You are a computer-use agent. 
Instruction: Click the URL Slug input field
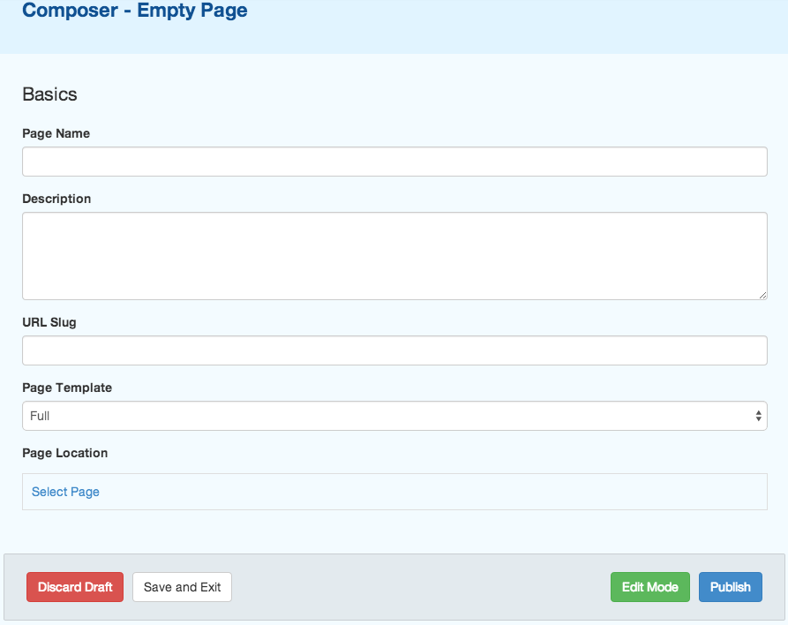click(x=394, y=350)
